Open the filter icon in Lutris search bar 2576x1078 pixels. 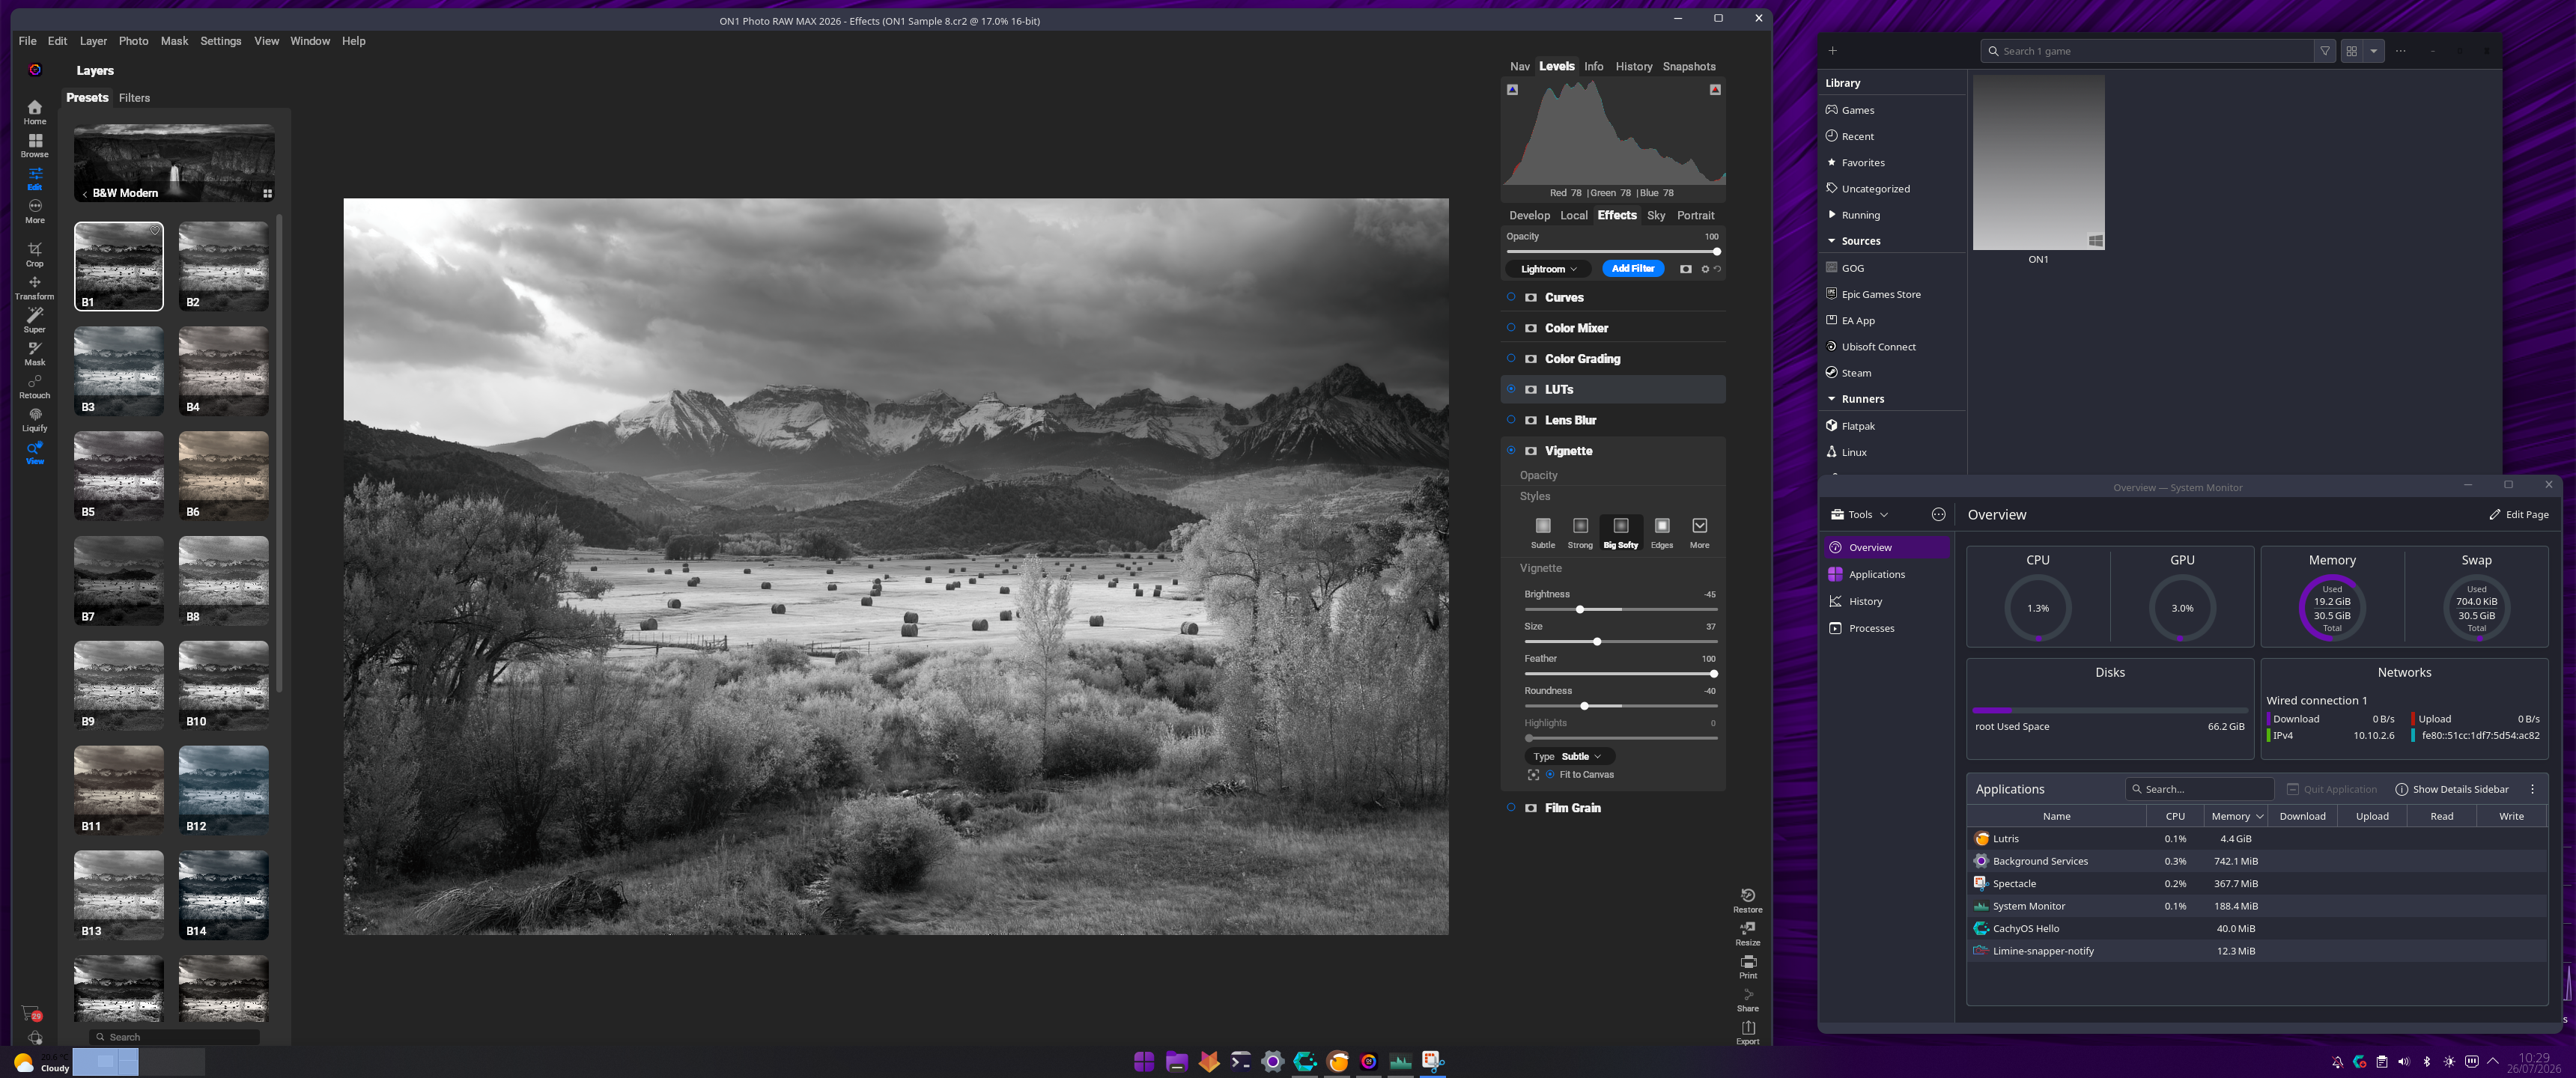pos(2325,51)
